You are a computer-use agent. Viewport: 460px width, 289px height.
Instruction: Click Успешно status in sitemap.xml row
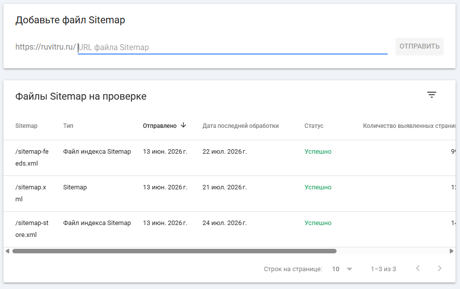pyautogui.click(x=318, y=187)
